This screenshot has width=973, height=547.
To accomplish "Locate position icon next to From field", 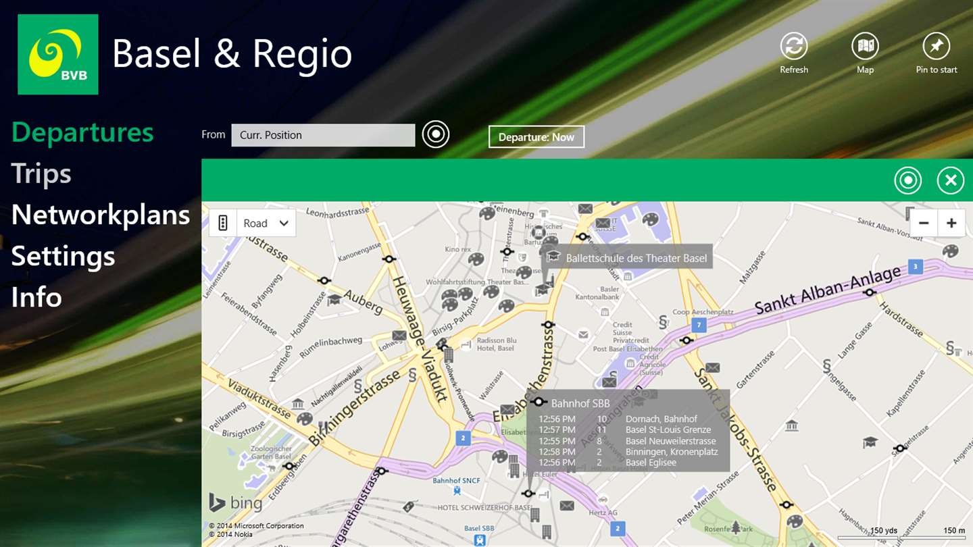I will [x=436, y=134].
